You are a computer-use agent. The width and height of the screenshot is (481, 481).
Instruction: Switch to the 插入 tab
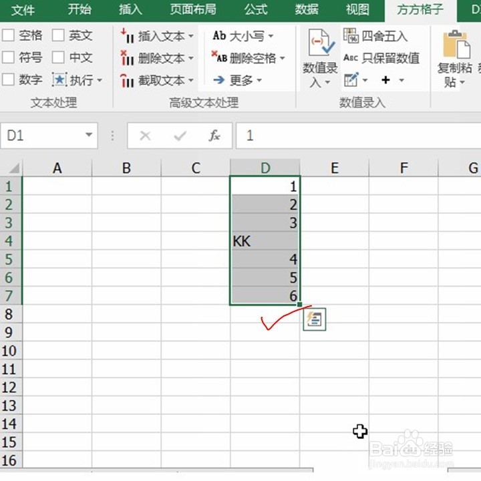pos(130,9)
